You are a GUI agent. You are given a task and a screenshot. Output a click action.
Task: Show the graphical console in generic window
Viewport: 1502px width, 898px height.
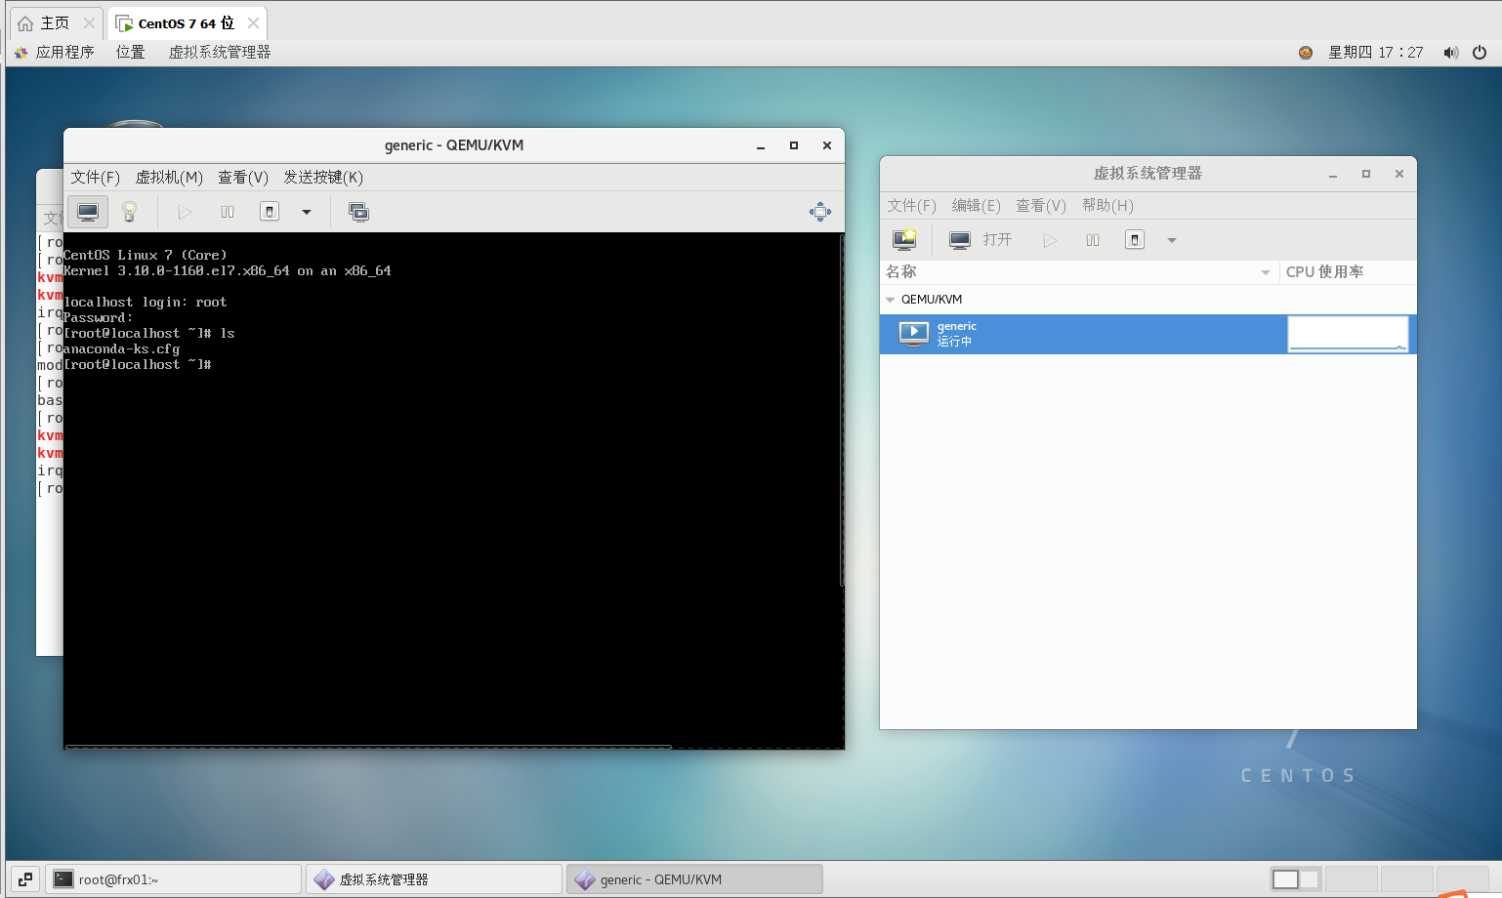88,212
